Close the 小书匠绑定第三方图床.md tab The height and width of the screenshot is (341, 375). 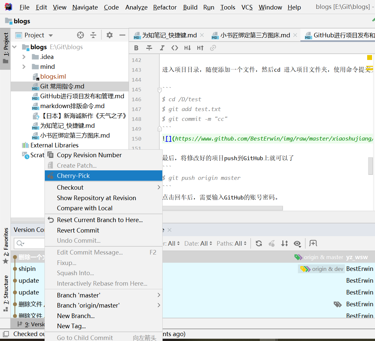pos(295,35)
